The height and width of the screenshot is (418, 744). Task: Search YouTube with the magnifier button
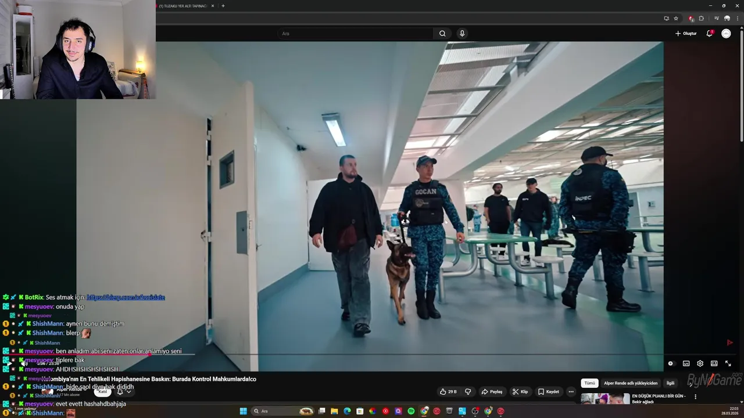(x=442, y=34)
